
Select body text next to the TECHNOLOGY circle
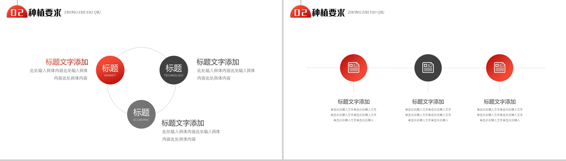tap(226, 74)
